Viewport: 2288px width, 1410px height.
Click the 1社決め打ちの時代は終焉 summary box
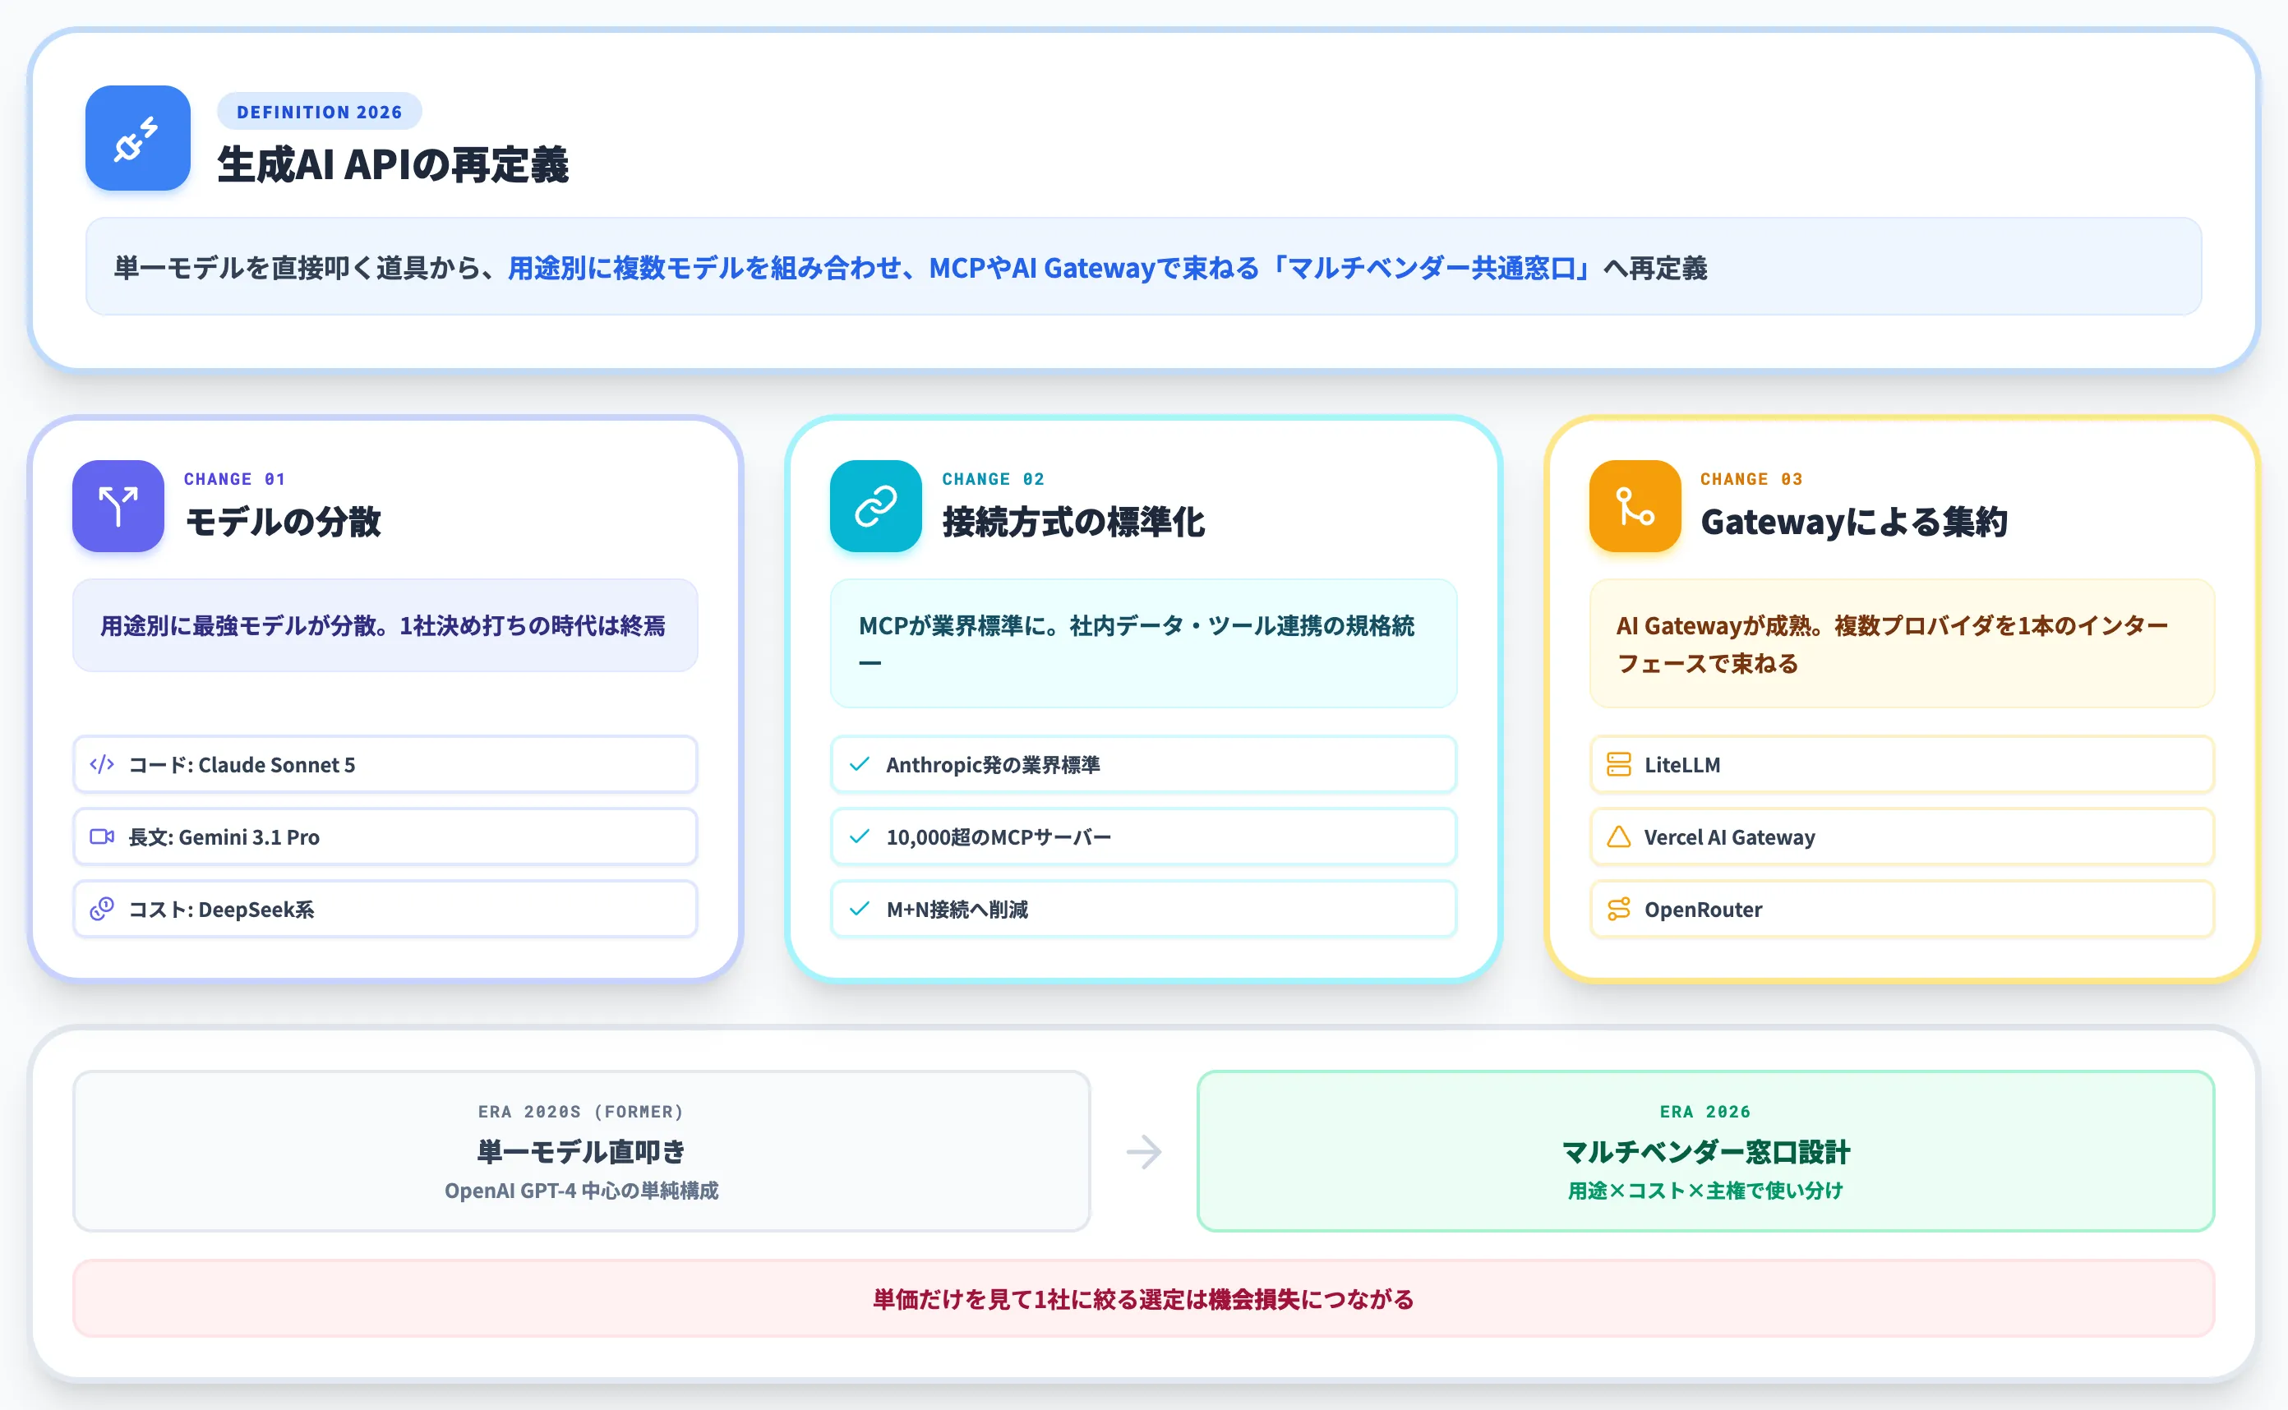385,624
